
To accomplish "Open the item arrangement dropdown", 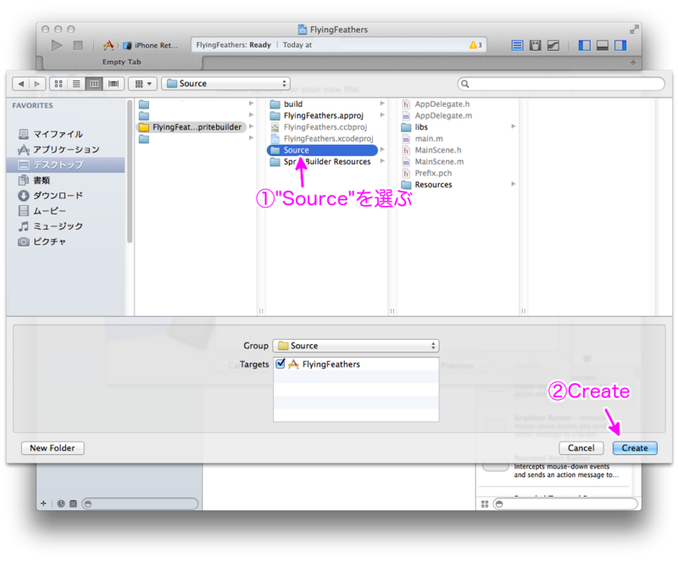I will click(x=142, y=83).
